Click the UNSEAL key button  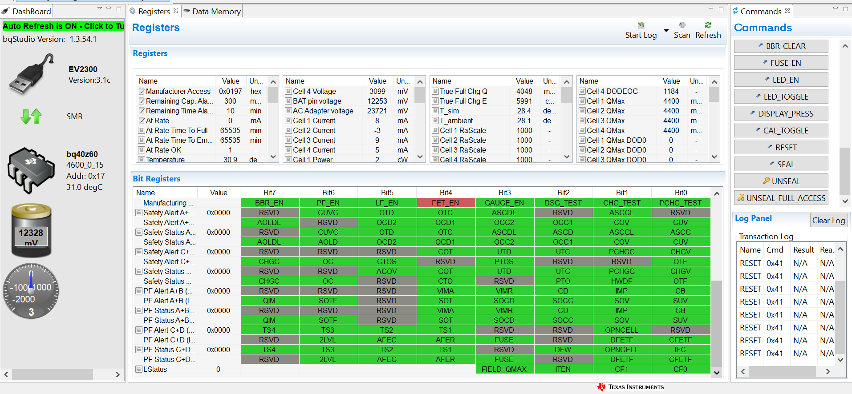click(x=781, y=181)
